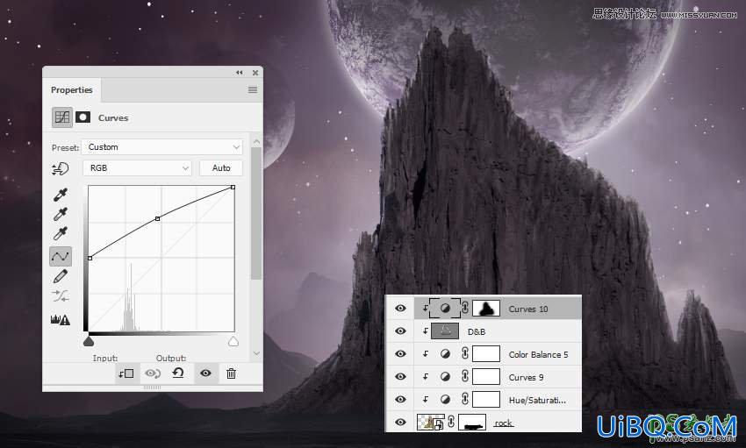Click the Color Balance 5 adjustment icon
The image size is (746, 448).
tap(445, 354)
